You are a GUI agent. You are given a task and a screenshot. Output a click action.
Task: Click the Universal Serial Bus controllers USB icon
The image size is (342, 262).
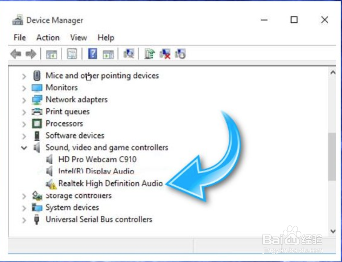tap(37, 219)
